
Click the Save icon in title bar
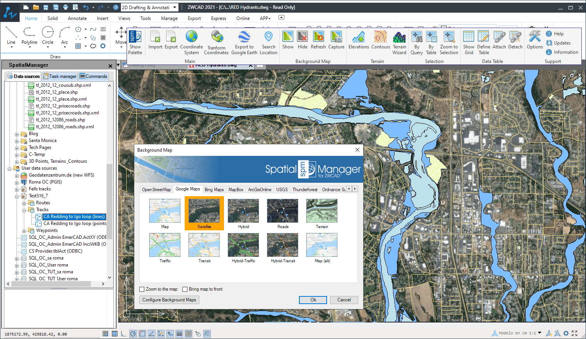pos(46,7)
